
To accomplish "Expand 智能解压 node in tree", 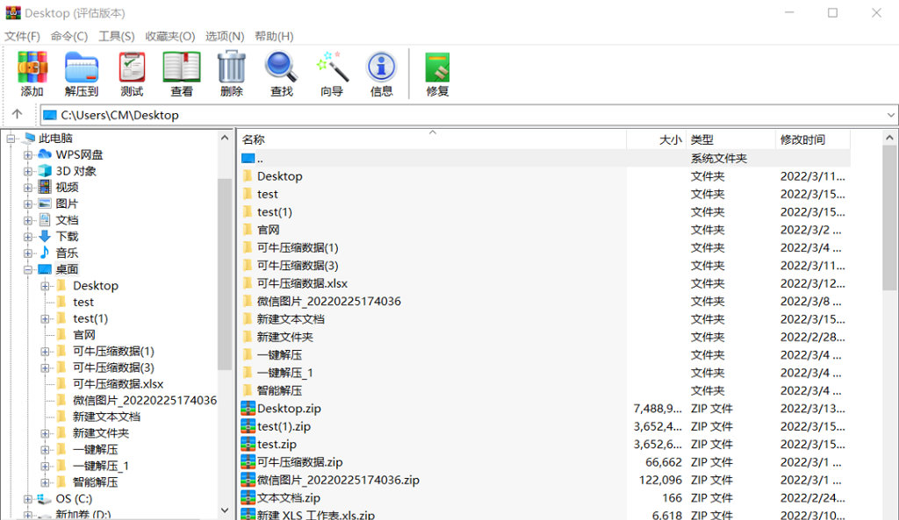I will click(45, 482).
